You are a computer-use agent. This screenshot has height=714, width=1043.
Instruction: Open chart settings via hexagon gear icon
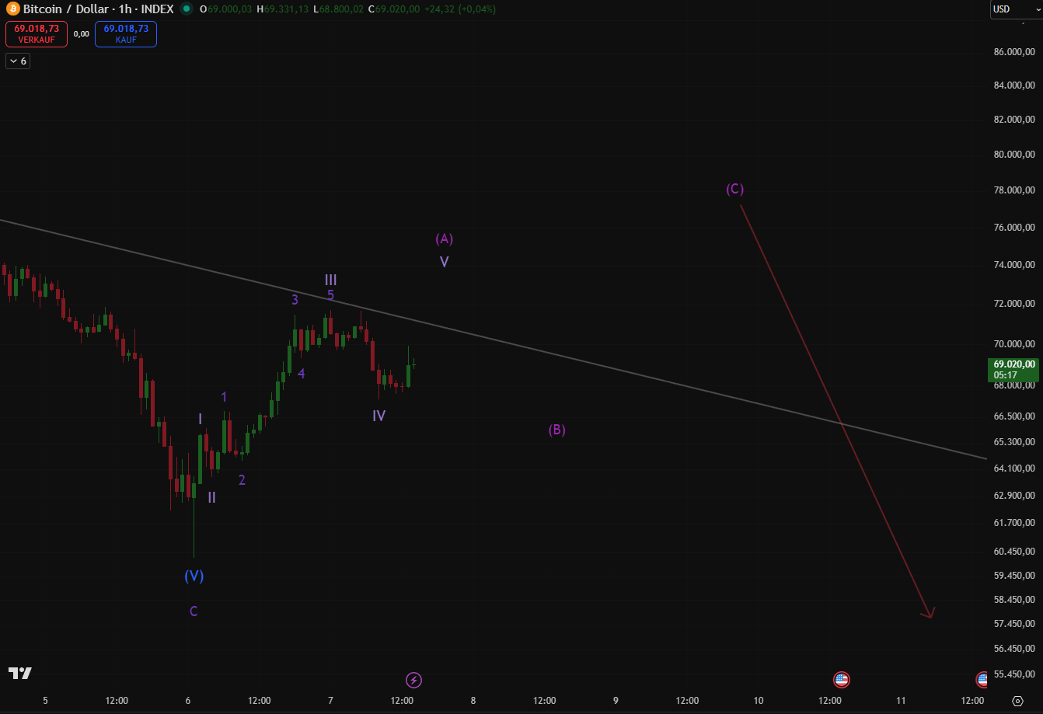(x=1017, y=701)
